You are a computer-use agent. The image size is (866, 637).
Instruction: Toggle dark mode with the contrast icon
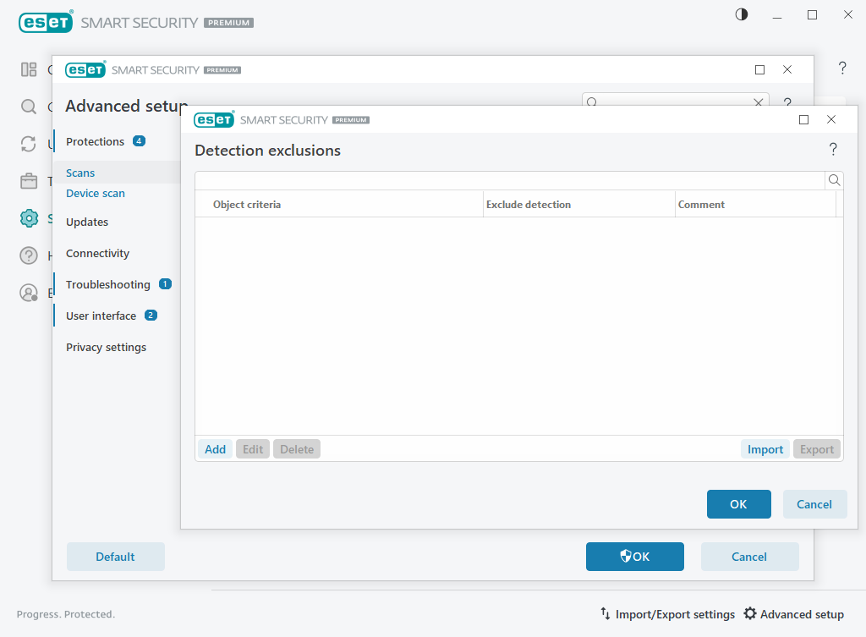point(741,14)
